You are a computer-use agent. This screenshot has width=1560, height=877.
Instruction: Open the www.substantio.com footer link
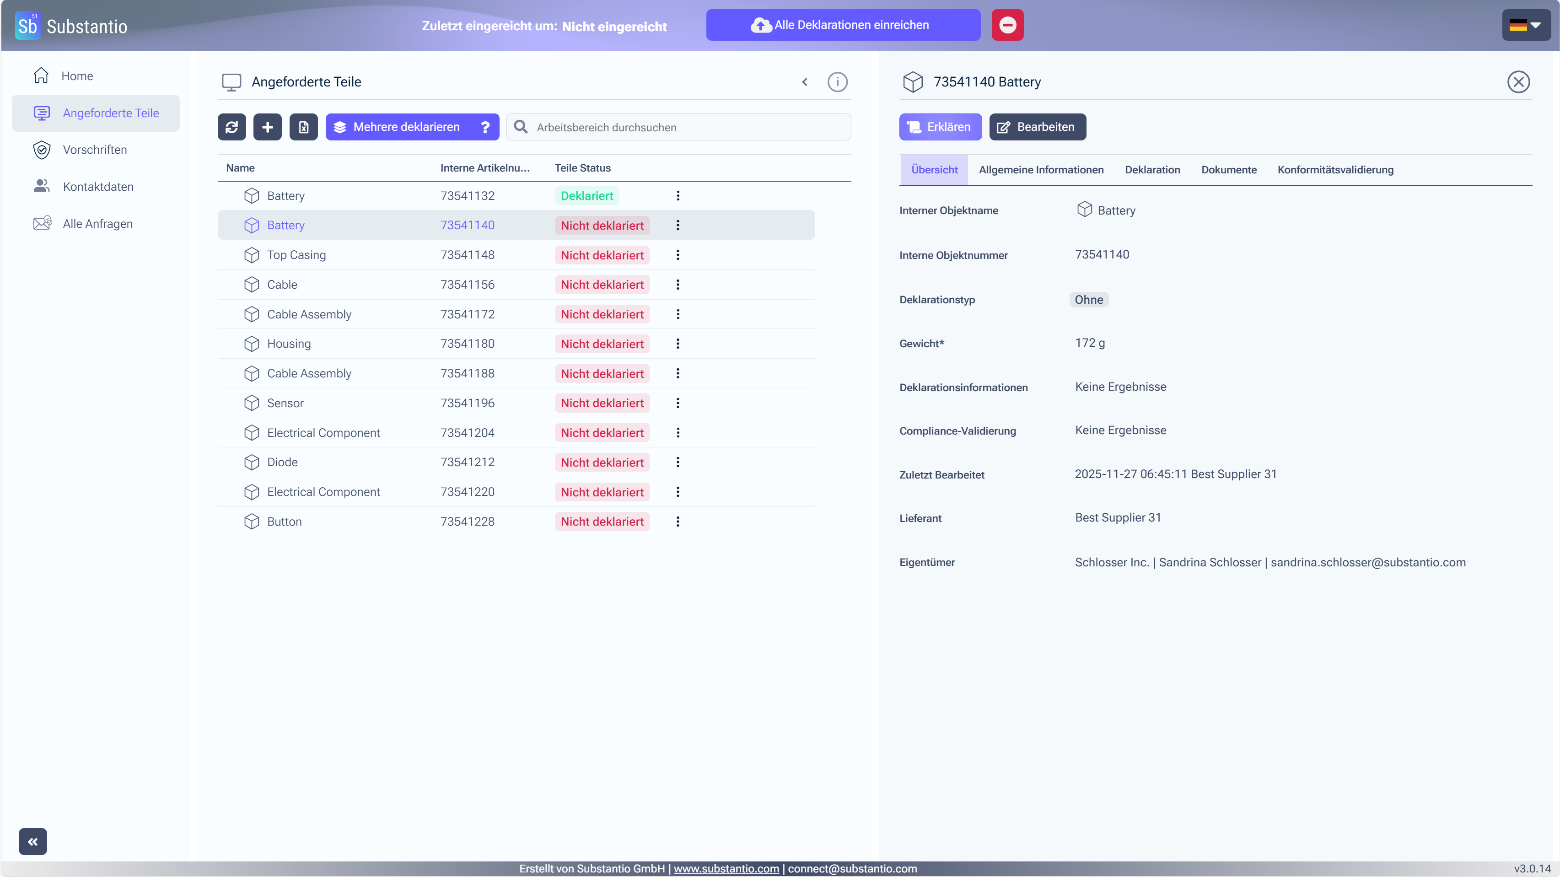(726, 868)
